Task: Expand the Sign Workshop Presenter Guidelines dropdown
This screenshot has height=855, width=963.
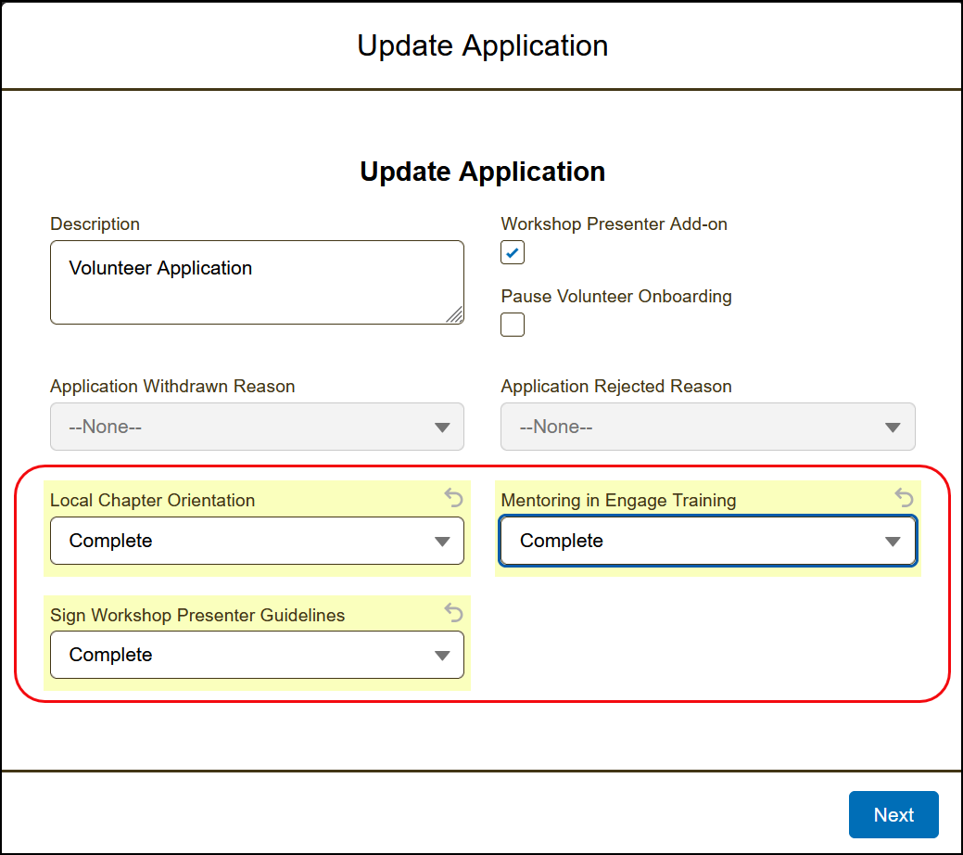Action: point(257,655)
